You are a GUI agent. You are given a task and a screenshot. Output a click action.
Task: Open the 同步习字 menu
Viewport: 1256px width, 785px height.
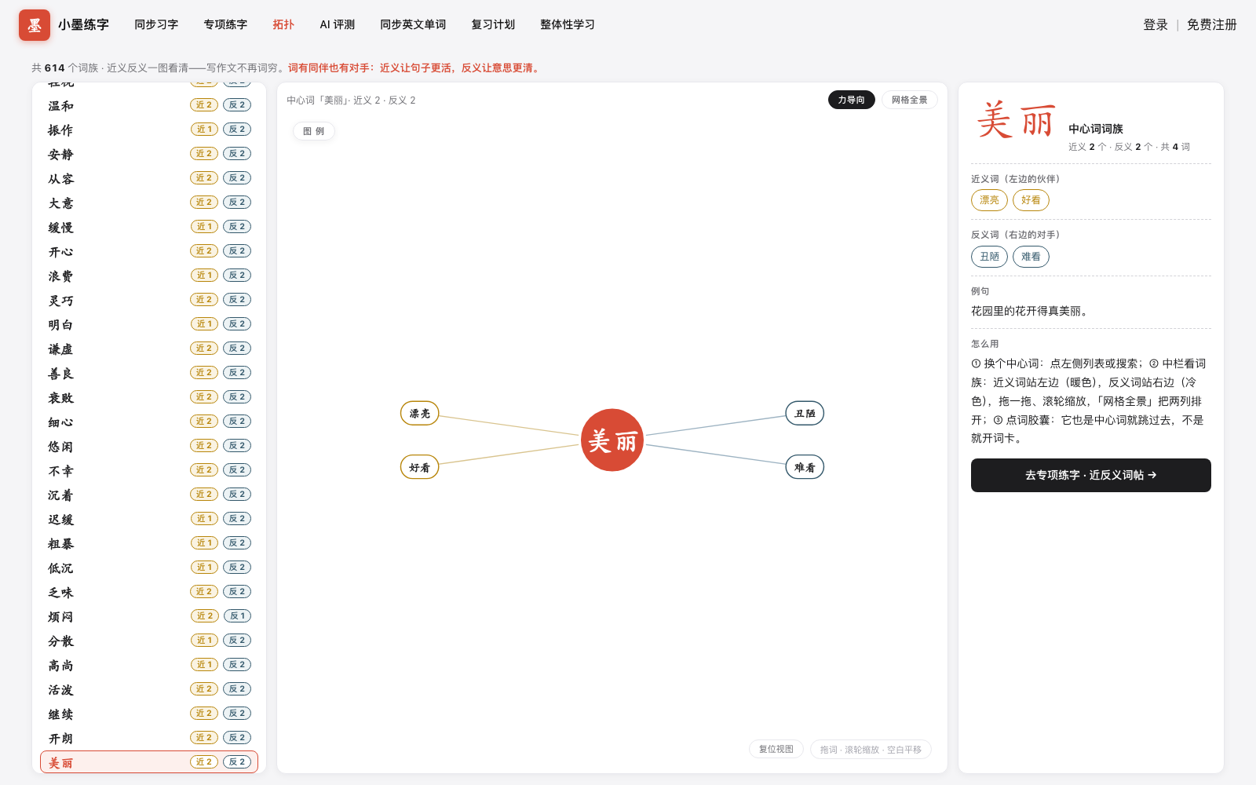pos(156,25)
